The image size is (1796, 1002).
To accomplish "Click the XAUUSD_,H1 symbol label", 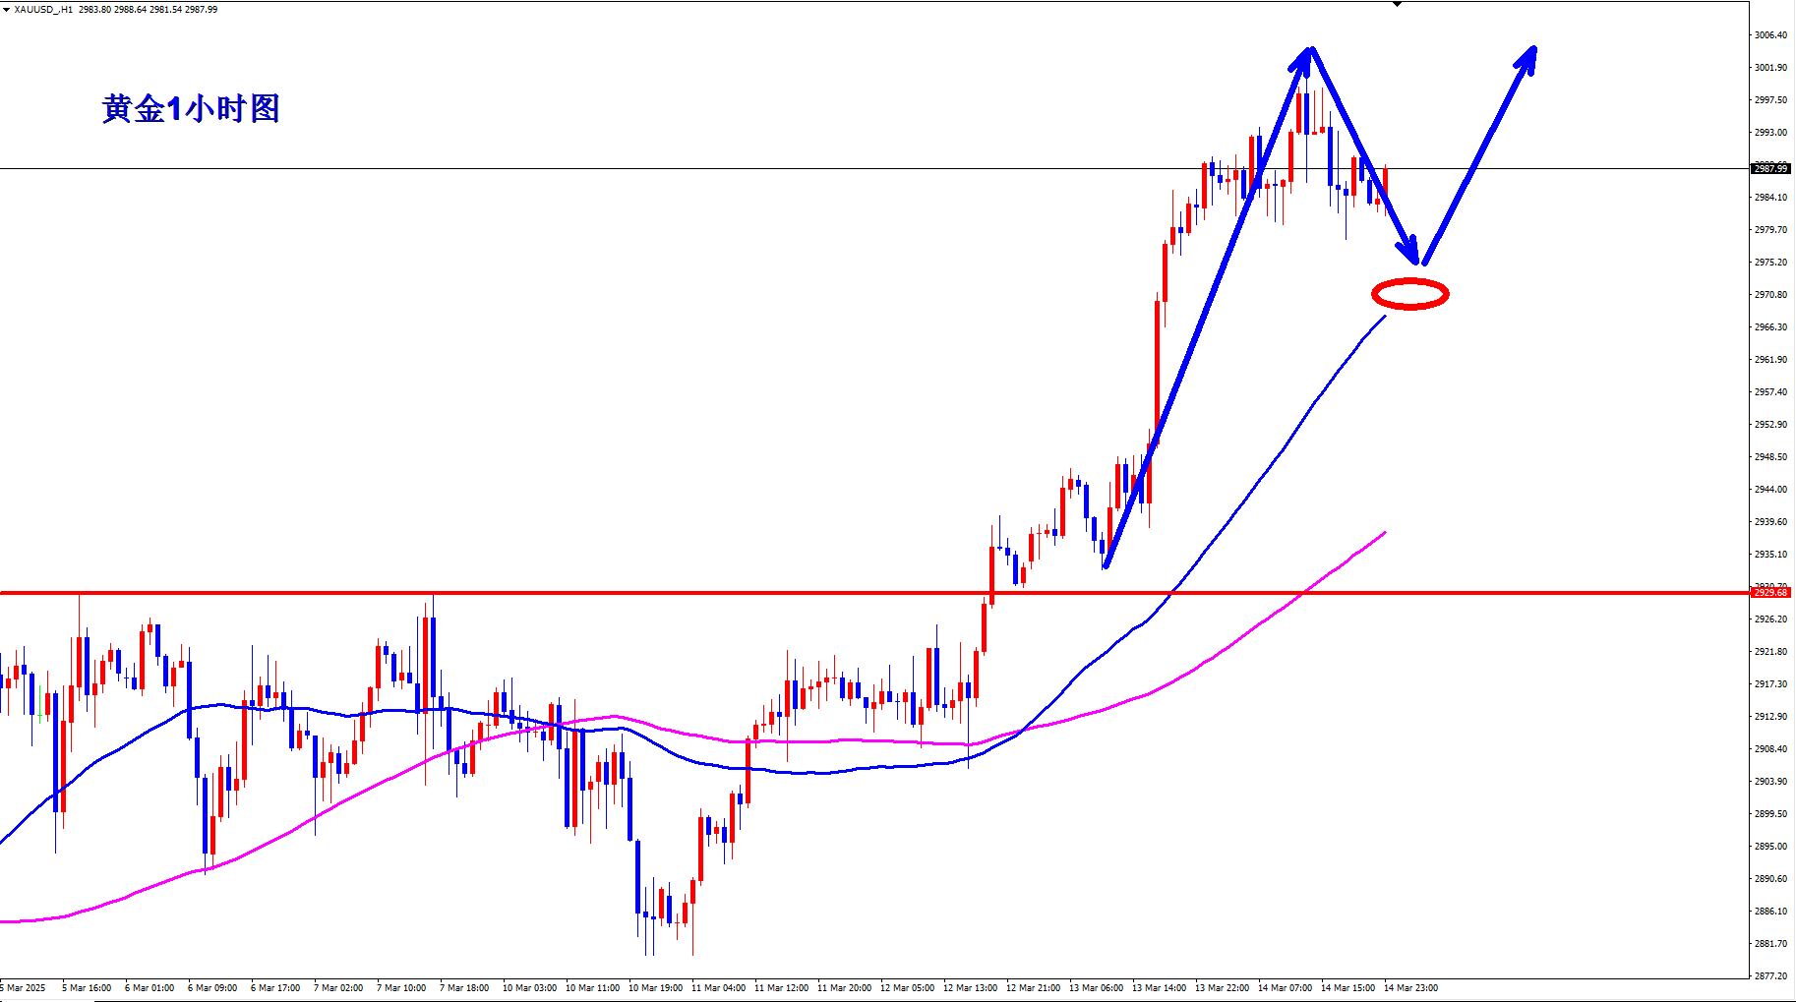I will (43, 10).
